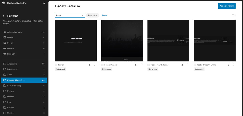Check the Footer Four Columns checkbox
Image resolution: width=243 pixels, height=116 pixels.
coord(149,65)
